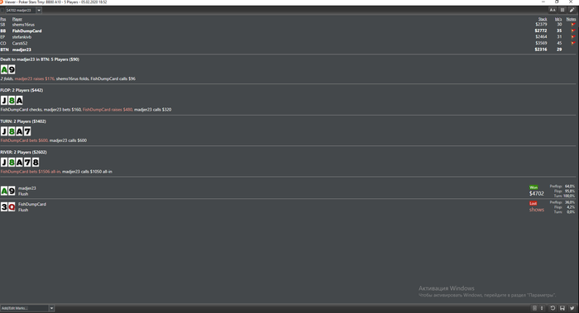579x313 pixels.
Task: Select player shems16rus in the list
Action: point(23,25)
